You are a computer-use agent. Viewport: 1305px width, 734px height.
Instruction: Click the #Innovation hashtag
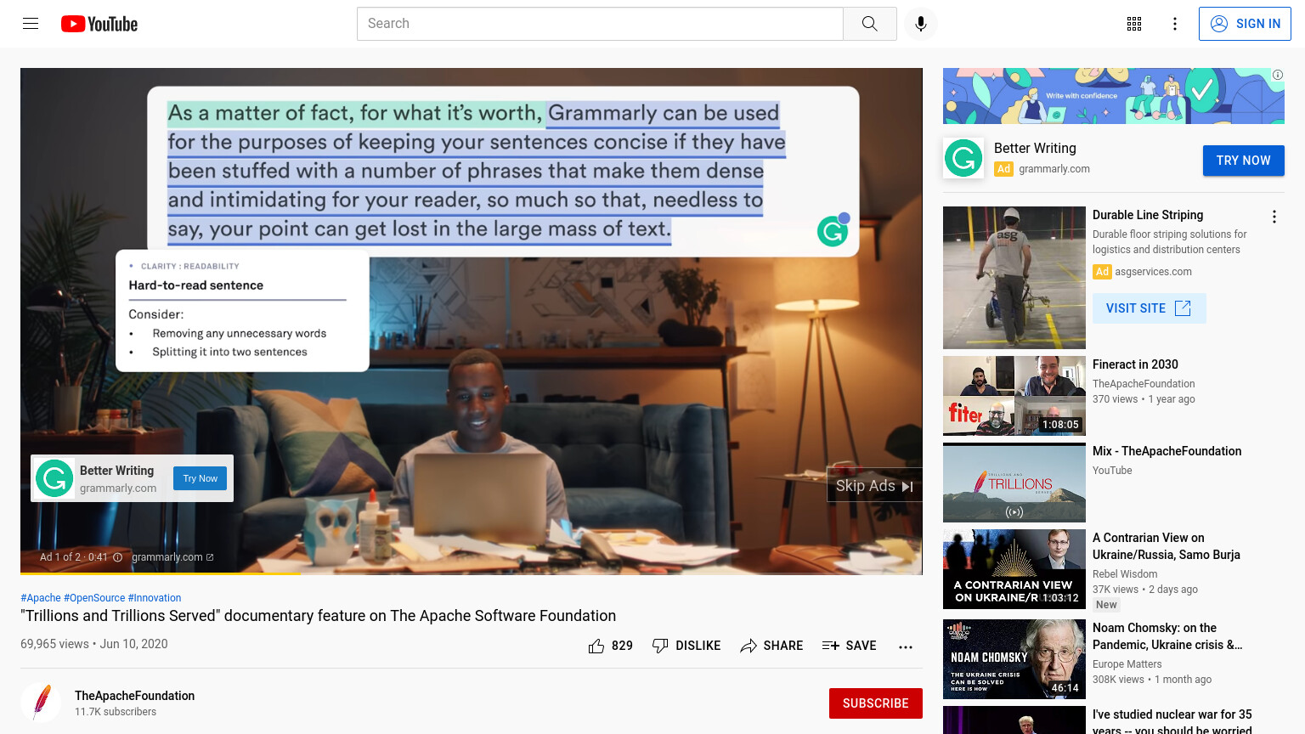click(x=155, y=598)
